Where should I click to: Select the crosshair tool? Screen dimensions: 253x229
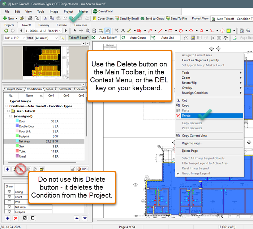coord(81,30)
